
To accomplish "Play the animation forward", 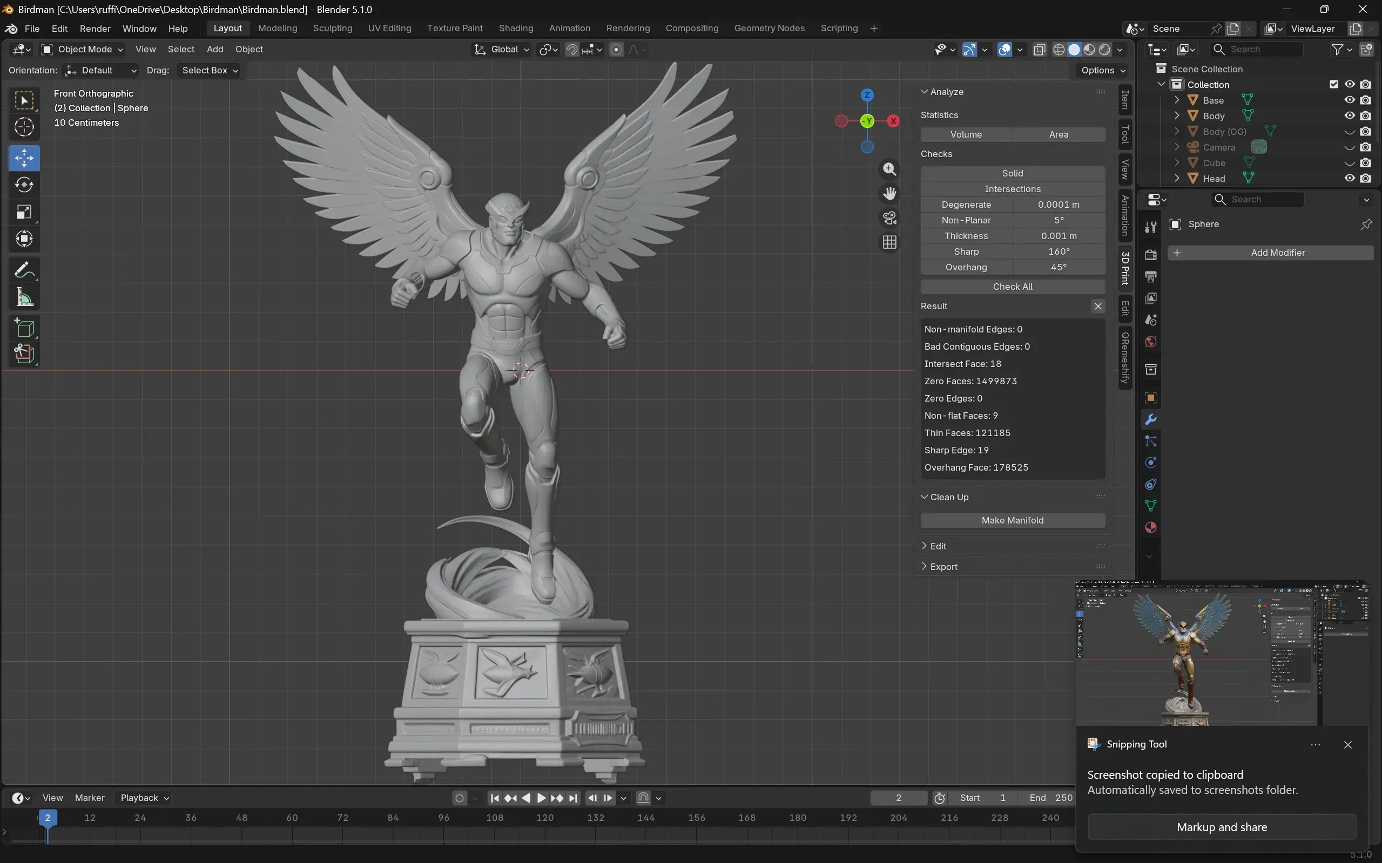I will 541,798.
